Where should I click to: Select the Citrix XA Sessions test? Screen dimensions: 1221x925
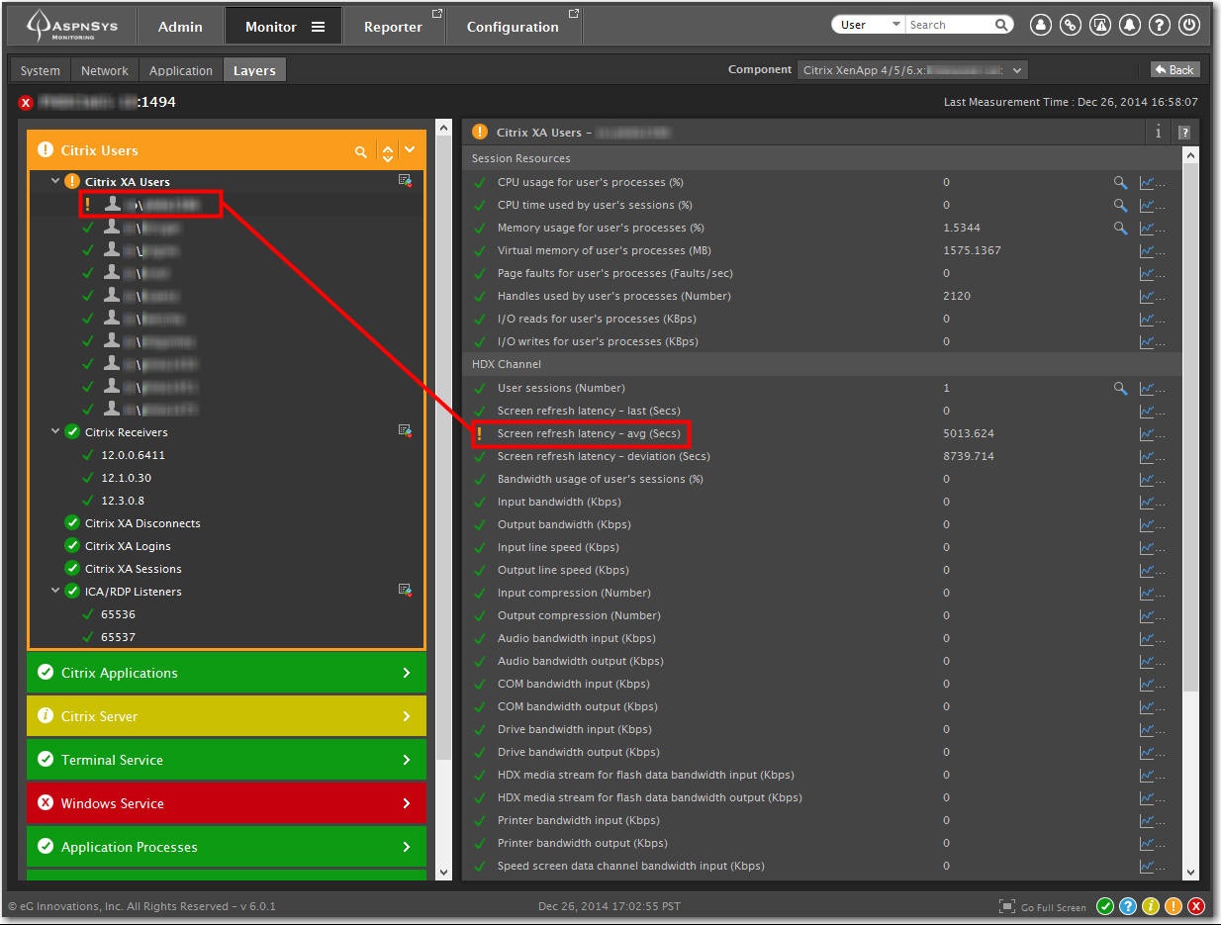coord(134,569)
